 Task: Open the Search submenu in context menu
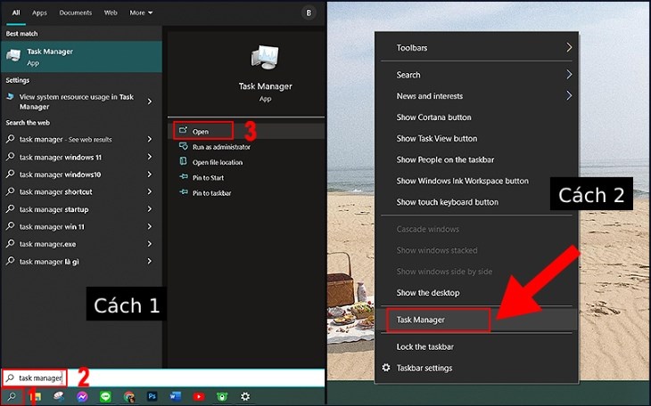[476, 75]
